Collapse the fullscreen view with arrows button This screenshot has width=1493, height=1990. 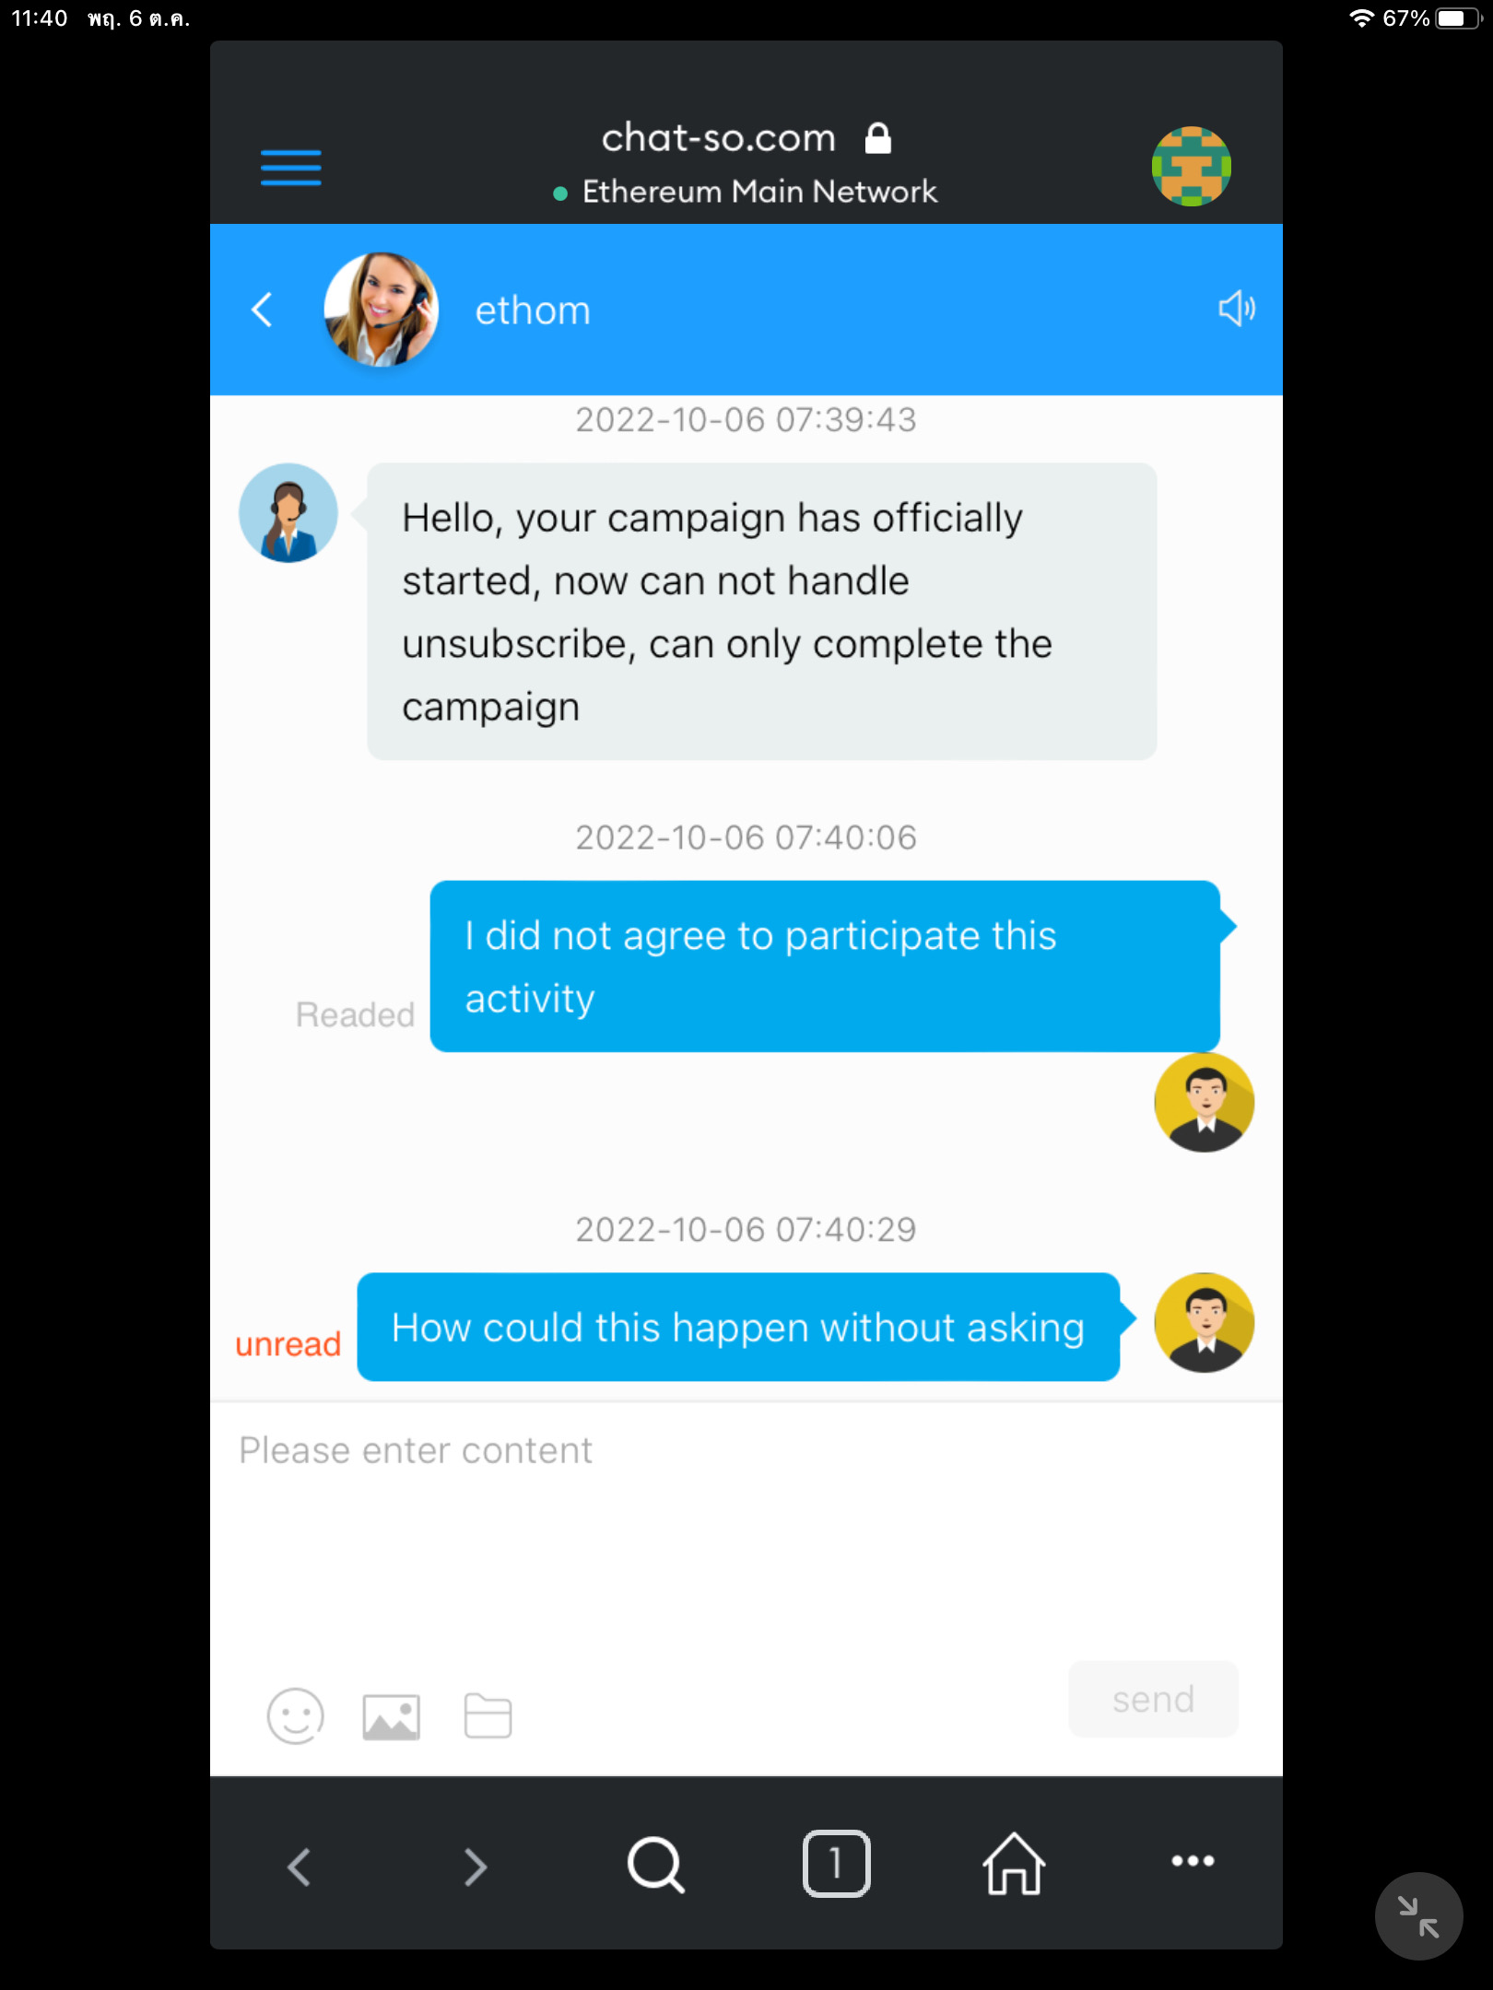tap(1418, 1916)
